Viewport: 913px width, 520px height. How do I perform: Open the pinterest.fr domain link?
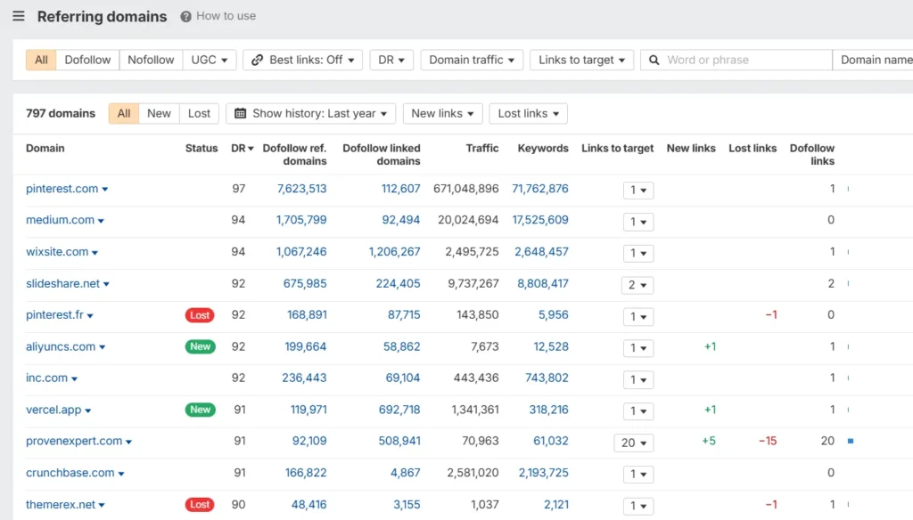pos(54,314)
